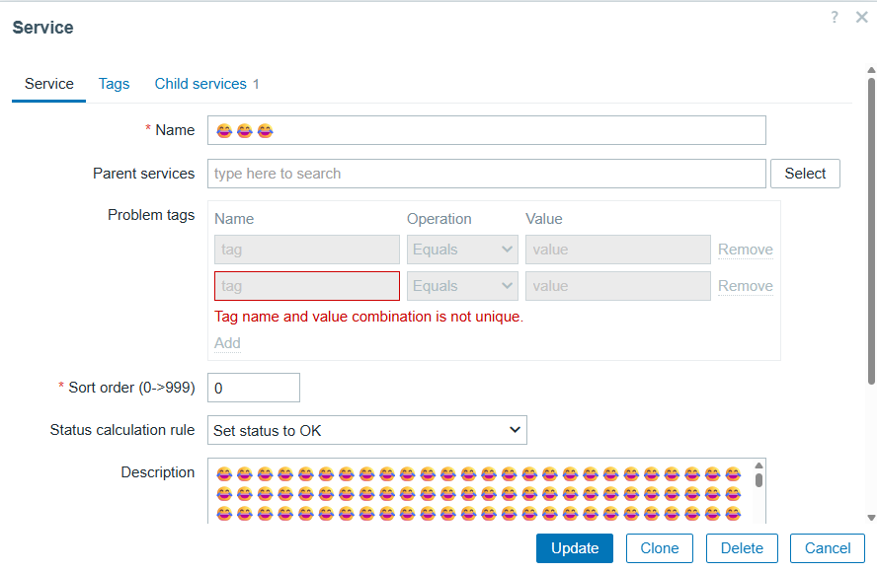Focus the Sort order input field
This screenshot has width=877, height=573.
point(254,388)
